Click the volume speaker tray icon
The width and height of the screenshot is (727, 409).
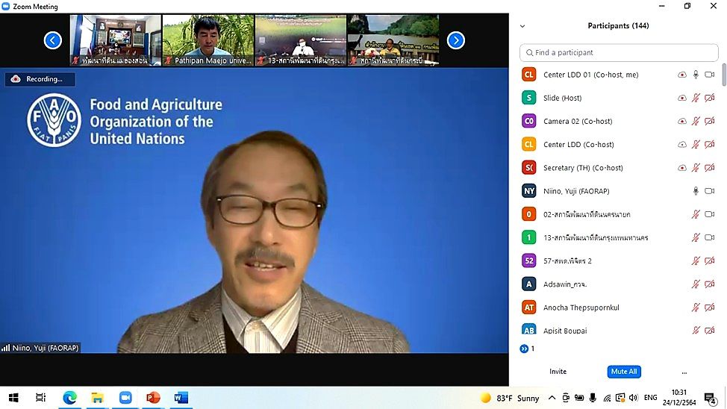point(634,398)
